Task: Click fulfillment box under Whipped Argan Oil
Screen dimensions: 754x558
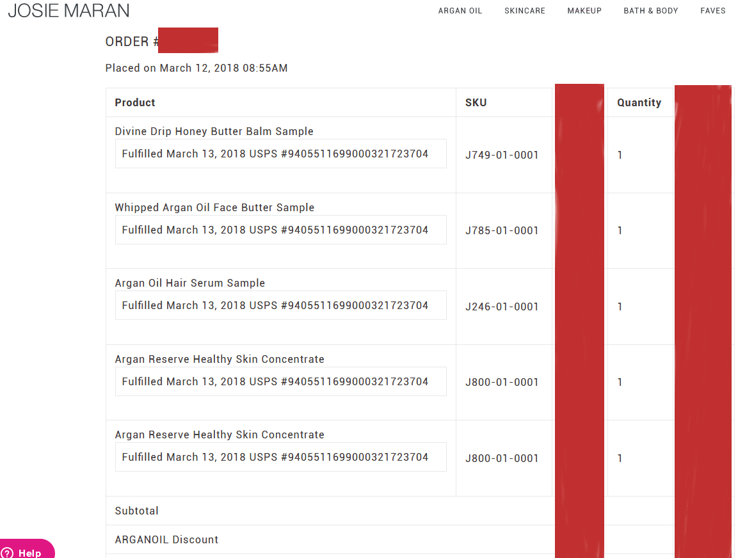Action: coord(281,230)
